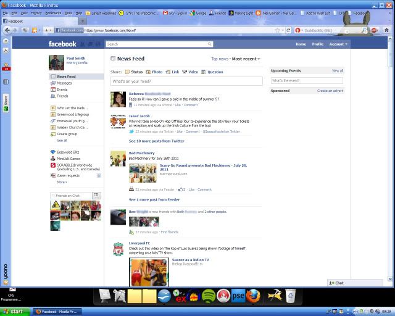Open the CPS Programme desktop shortcut
The image size is (395, 316).
pyautogui.click(x=11, y=294)
